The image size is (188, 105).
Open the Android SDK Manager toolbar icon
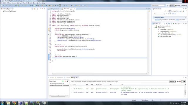[x=16, y=6]
